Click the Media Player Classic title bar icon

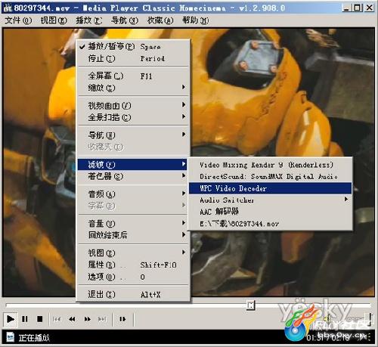click(8, 8)
